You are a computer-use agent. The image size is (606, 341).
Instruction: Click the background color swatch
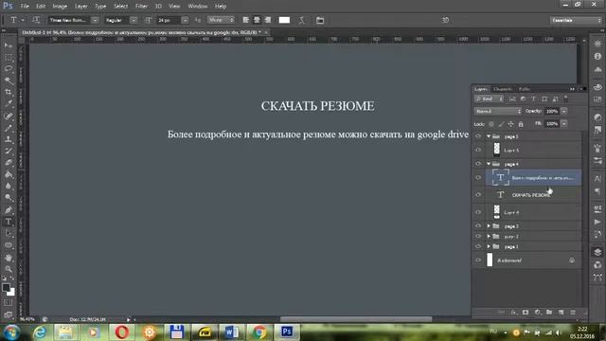point(11,293)
